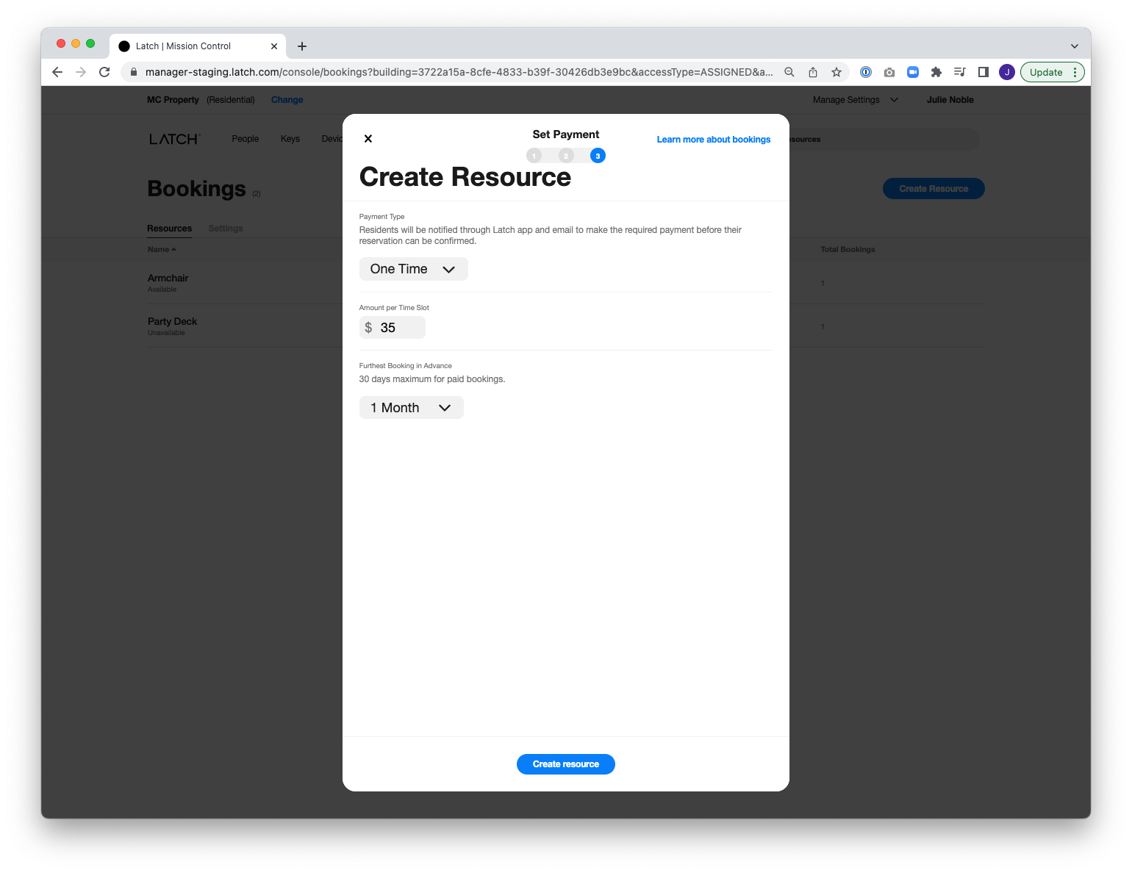Click the Julie Noble user name
The height and width of the screenshot is (873, 1132).
pos(950,100)
